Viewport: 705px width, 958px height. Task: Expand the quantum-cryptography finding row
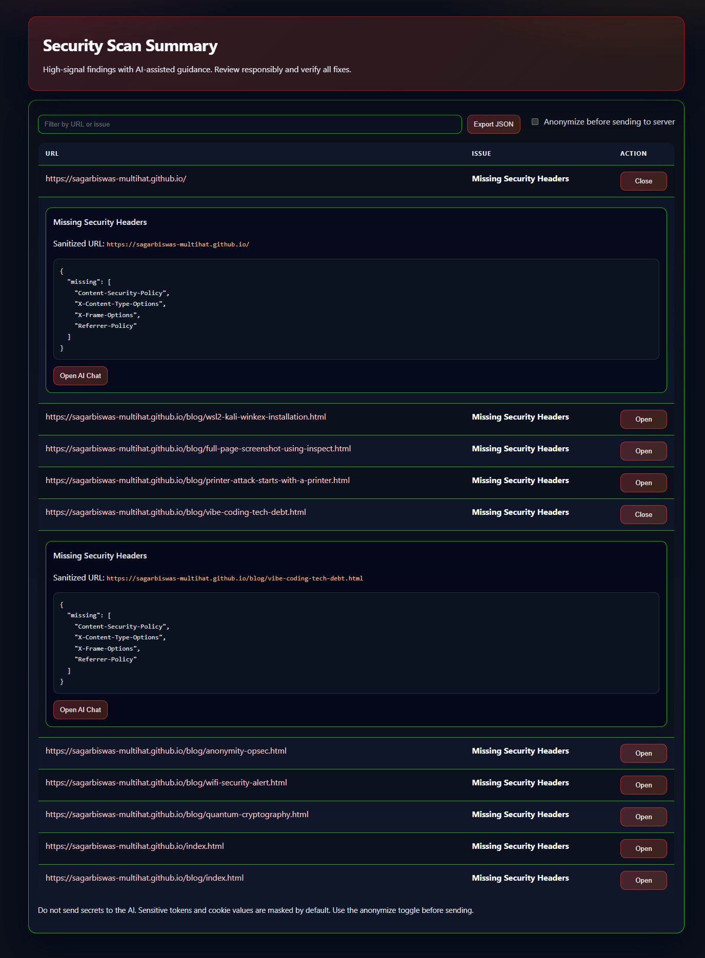643,817
